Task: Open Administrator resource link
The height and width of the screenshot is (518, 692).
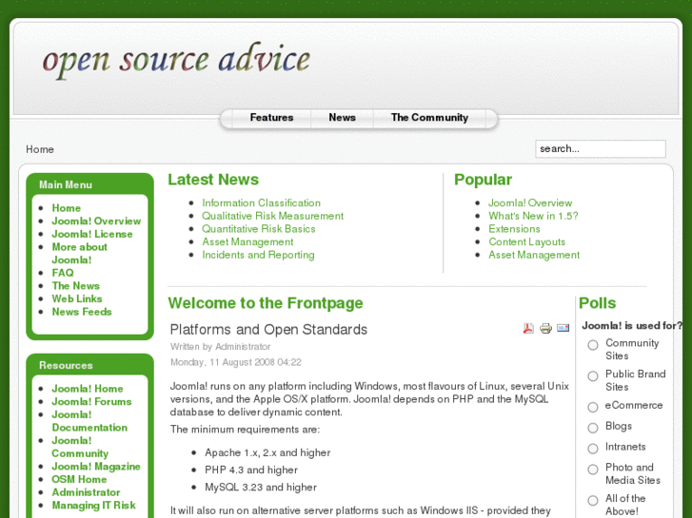Action: pos(86,492)
